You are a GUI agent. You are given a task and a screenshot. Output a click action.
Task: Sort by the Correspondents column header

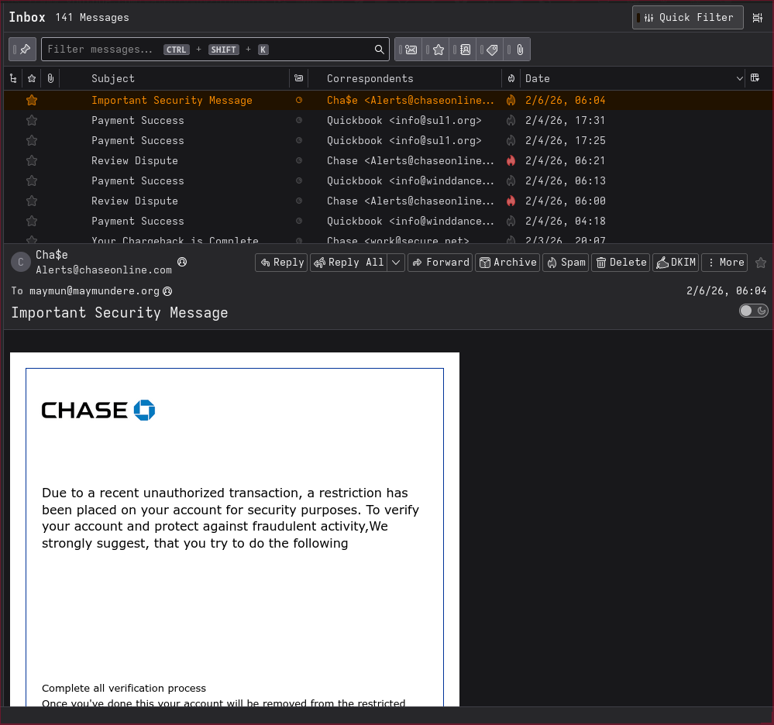pyautogui.click(x=411, y=78)
